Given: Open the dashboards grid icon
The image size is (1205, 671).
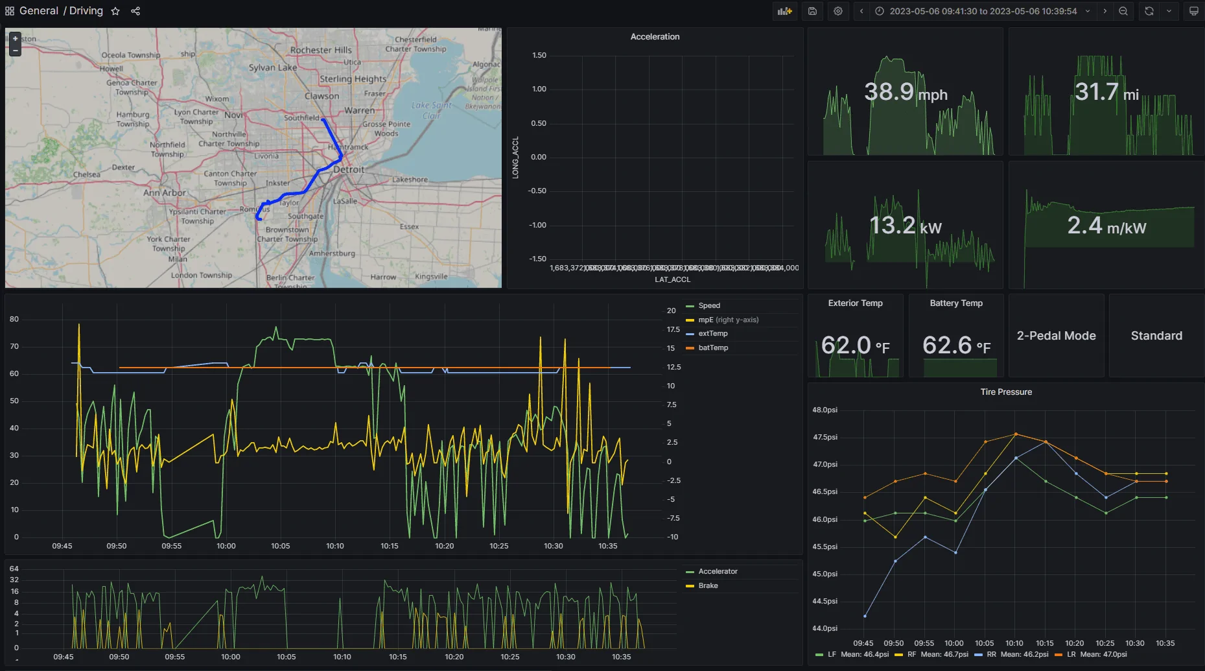Looking at the screenshot, I should pyautogui.click(x=10, y=11).
